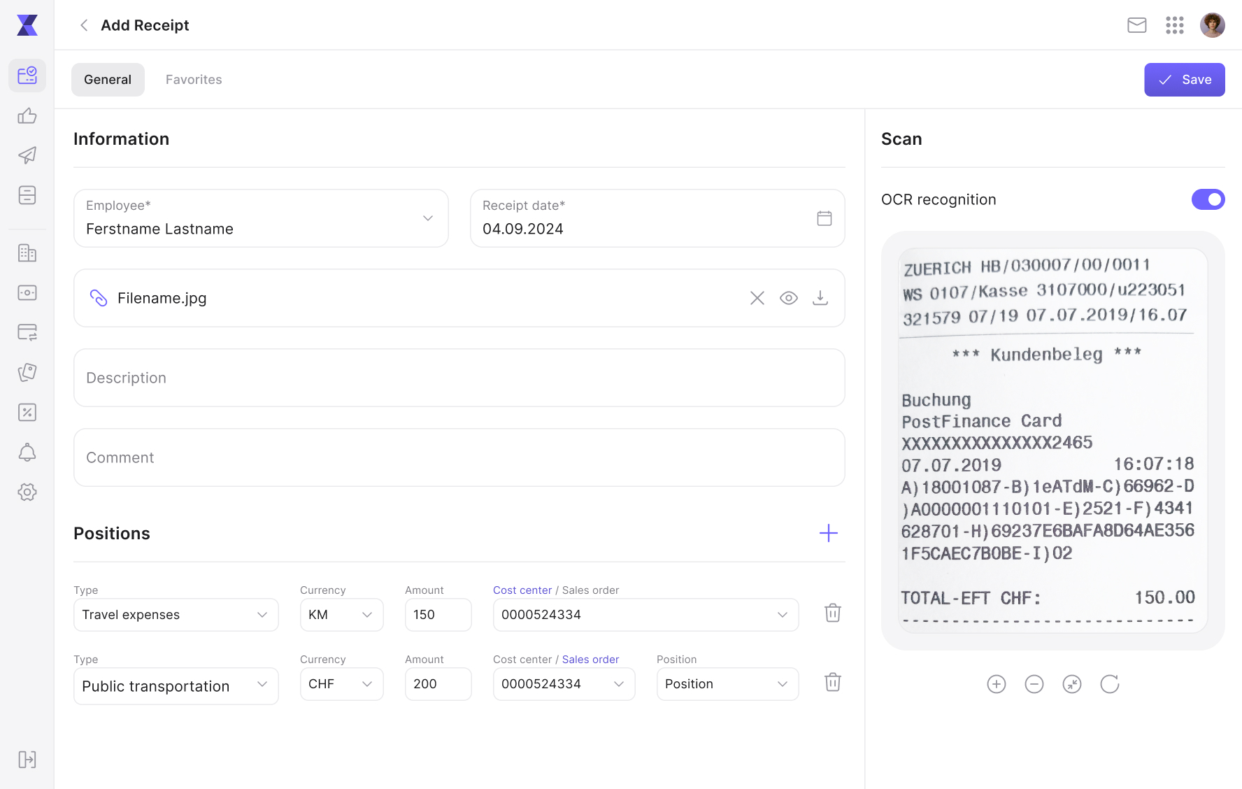Open the apps grid menu icon
Image resolution: width=1242 pixels, height=789 pixels.
[x=1175, y=25]
